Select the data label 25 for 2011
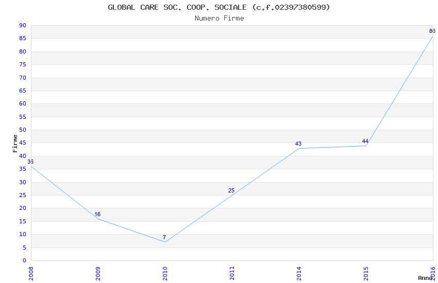Screen dimensions: 438x283 pos(231,190)
